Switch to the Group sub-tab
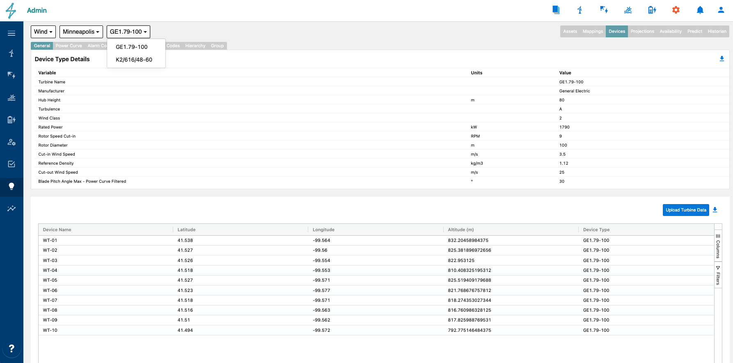 click(218, 46)
